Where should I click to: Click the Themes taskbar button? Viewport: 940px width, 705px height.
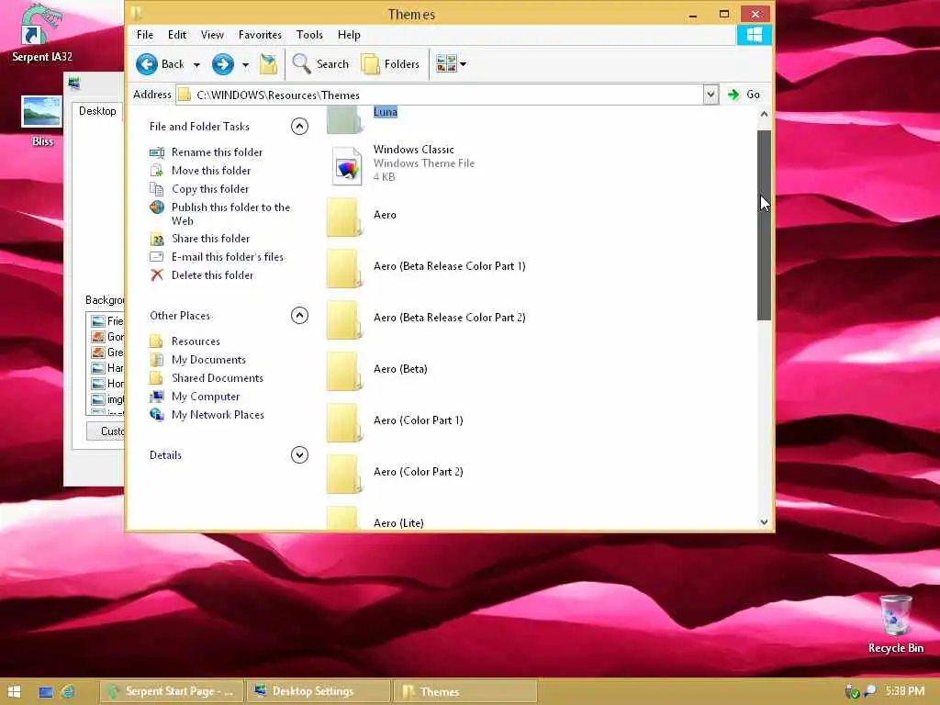click(464, 691)
